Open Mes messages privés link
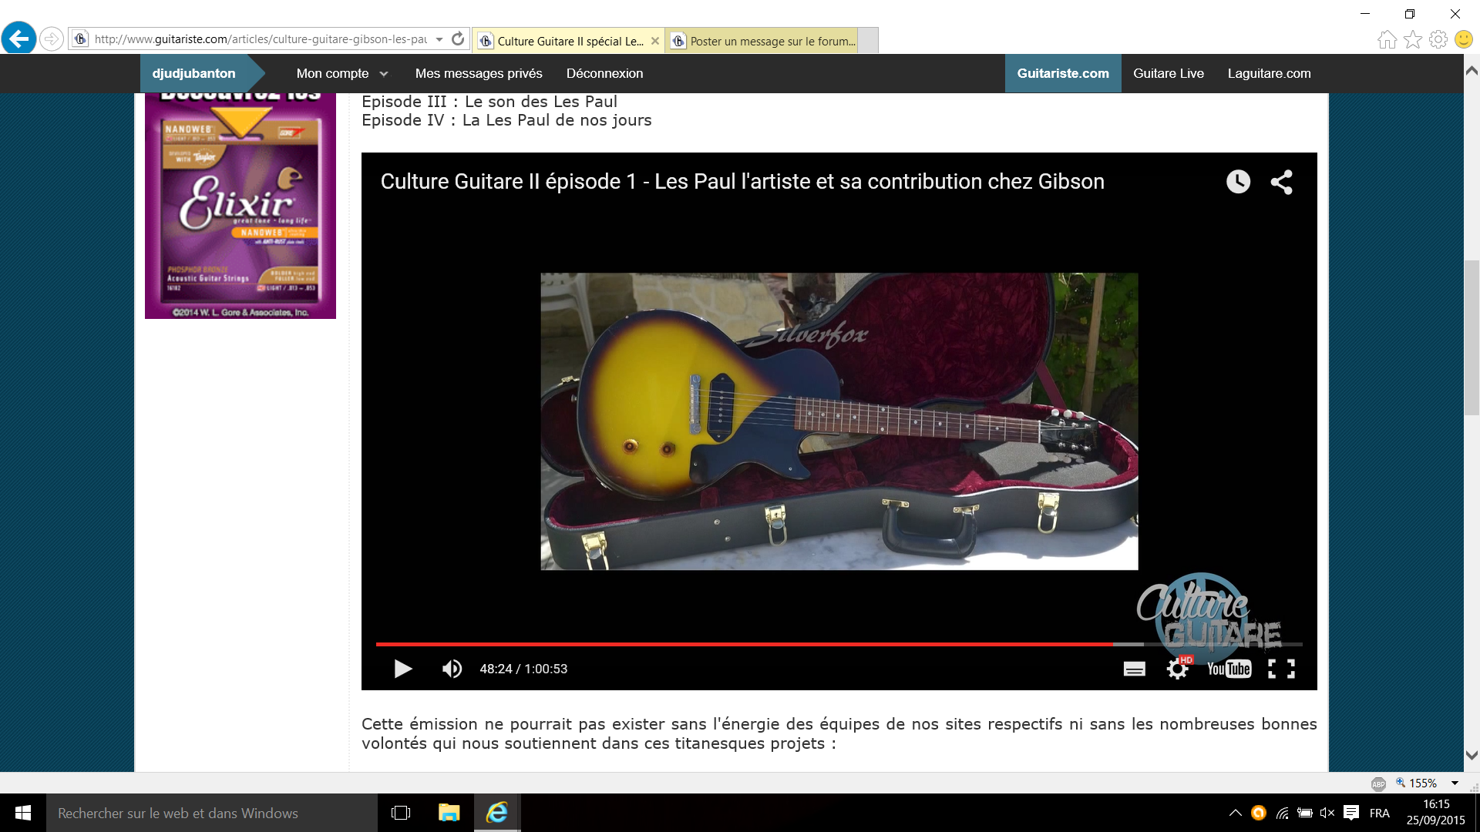The width and height of the screenshot is (1480, 832). pos(478,73)
